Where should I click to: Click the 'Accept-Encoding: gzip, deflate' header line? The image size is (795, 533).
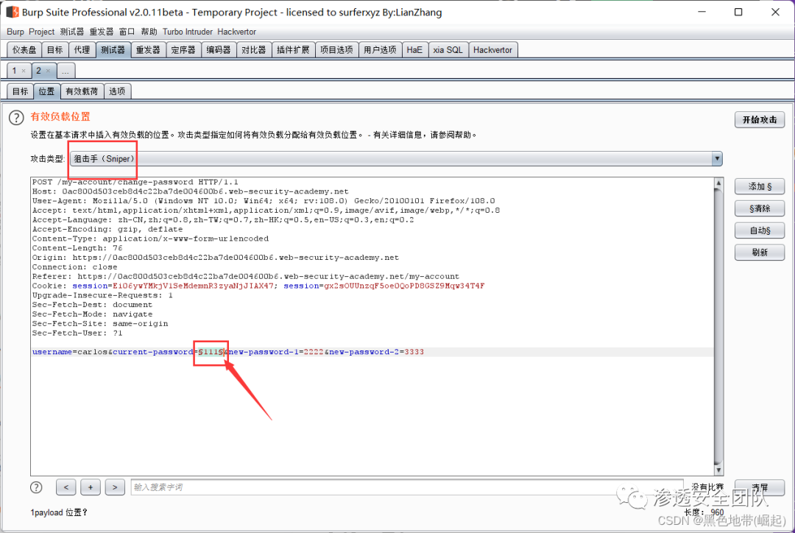point(107,229)
